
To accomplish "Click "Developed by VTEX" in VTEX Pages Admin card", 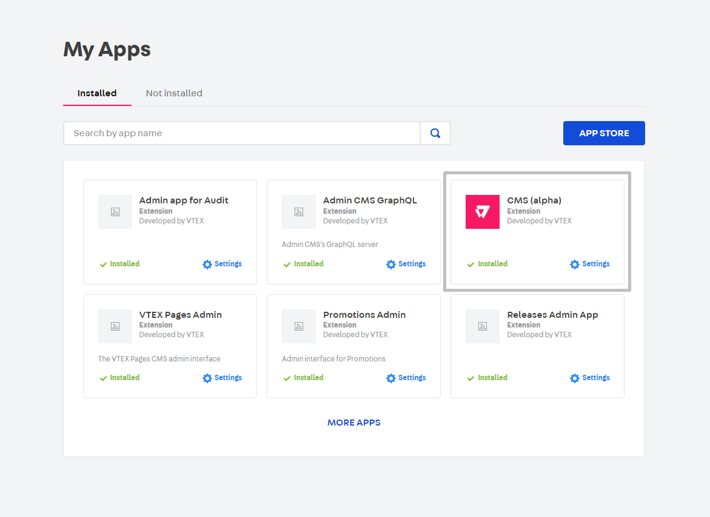I will pos(171,335).
